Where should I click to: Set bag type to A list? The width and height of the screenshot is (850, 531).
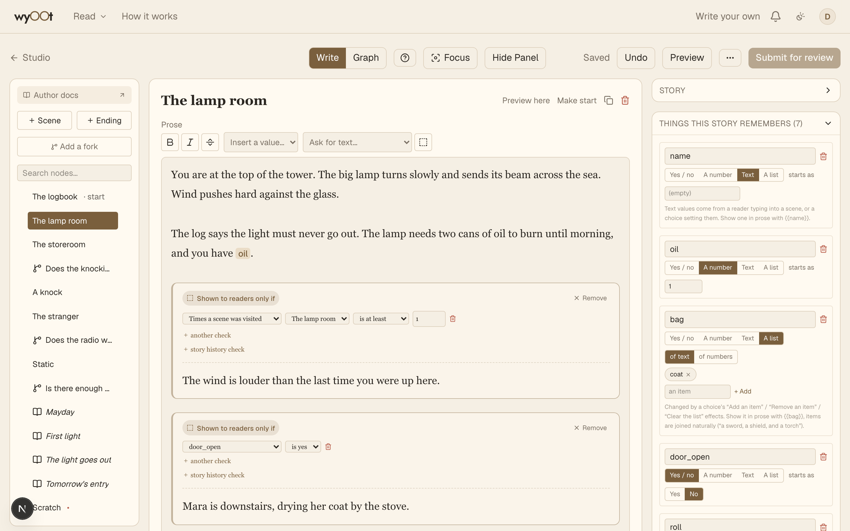click(771, 338)
